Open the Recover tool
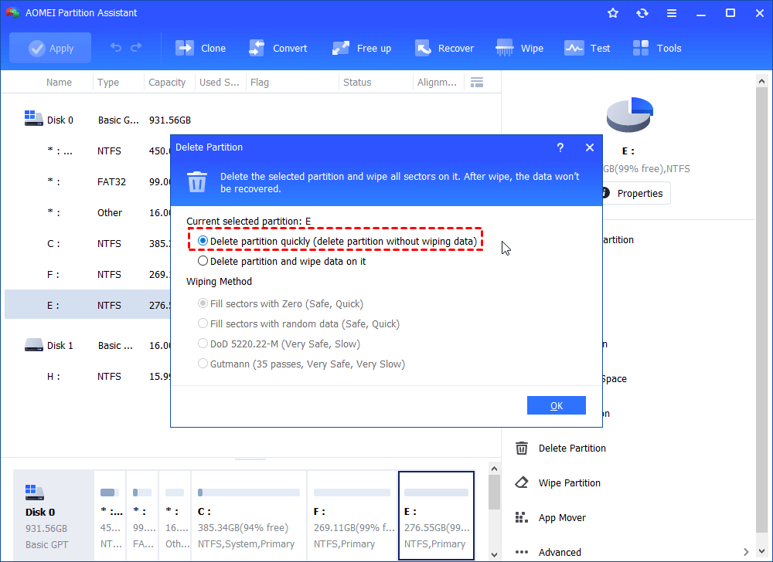Image resolution: width=773 pixels, height=562 pixels. point(444,48)
